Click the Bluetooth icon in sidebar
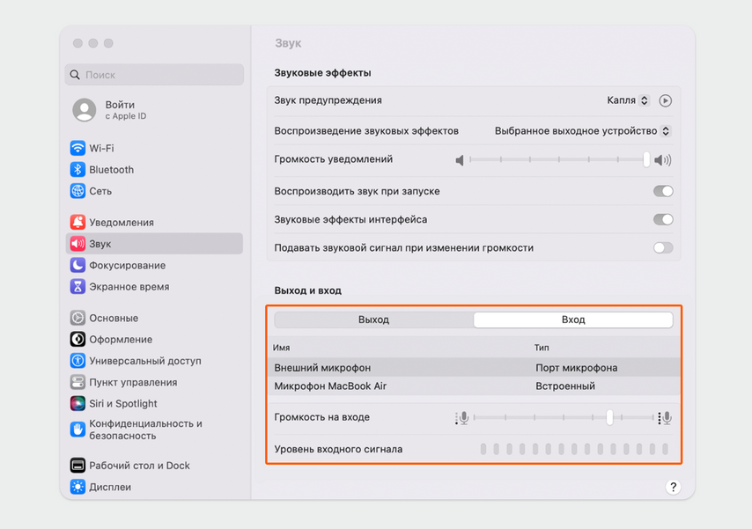This screenshot has height=529, width=752. (77, 170)
